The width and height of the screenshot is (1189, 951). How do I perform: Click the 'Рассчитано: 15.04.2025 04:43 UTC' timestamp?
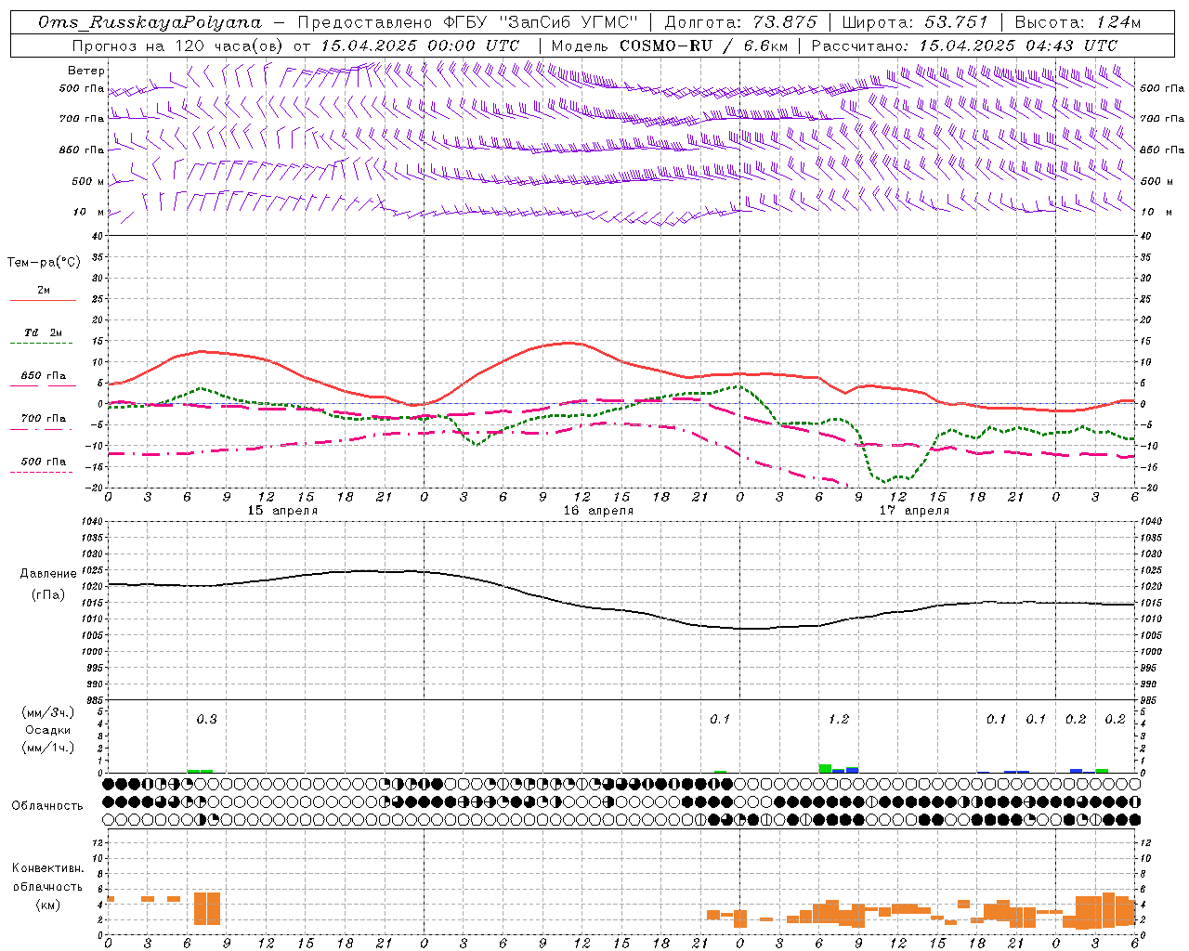click(964, 46)
